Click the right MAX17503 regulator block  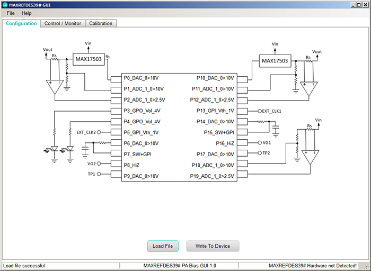point(275,61)
